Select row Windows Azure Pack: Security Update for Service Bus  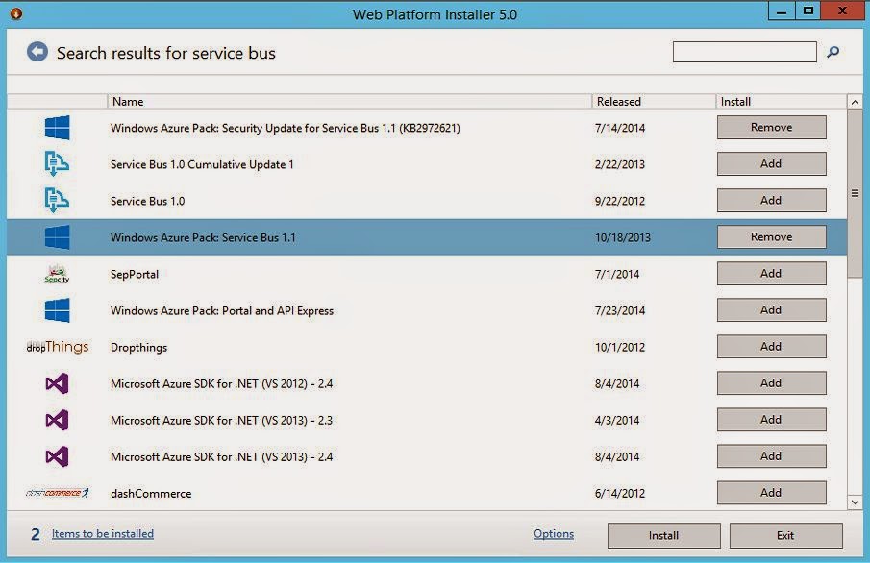tap(427, 128)
